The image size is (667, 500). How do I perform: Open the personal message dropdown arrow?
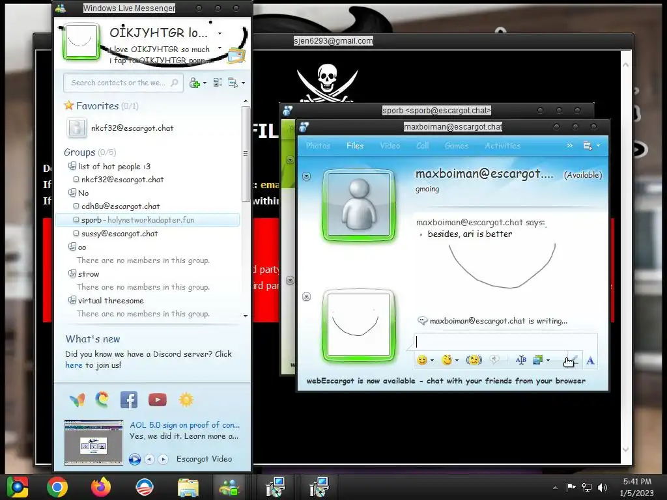(x=220, y=48)
